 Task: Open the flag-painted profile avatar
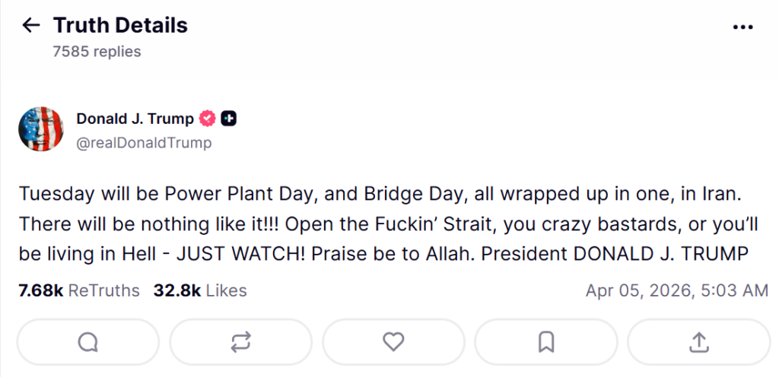point(41,129)
